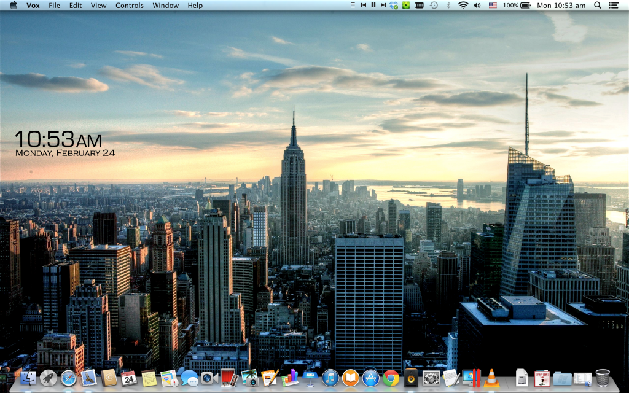Open Photo Booth from the Dock
The image size is (629, 393).
(x=229, y=378)
